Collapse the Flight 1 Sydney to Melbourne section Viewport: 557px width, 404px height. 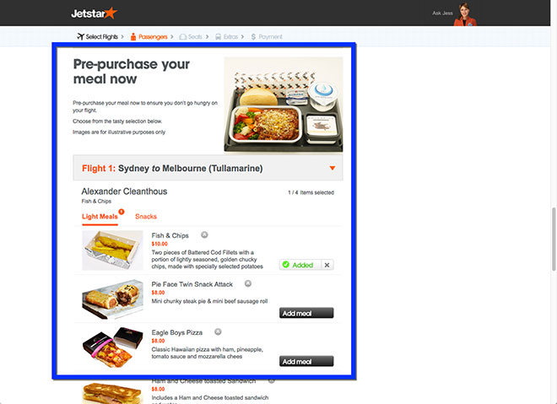[x=333, y=168]
